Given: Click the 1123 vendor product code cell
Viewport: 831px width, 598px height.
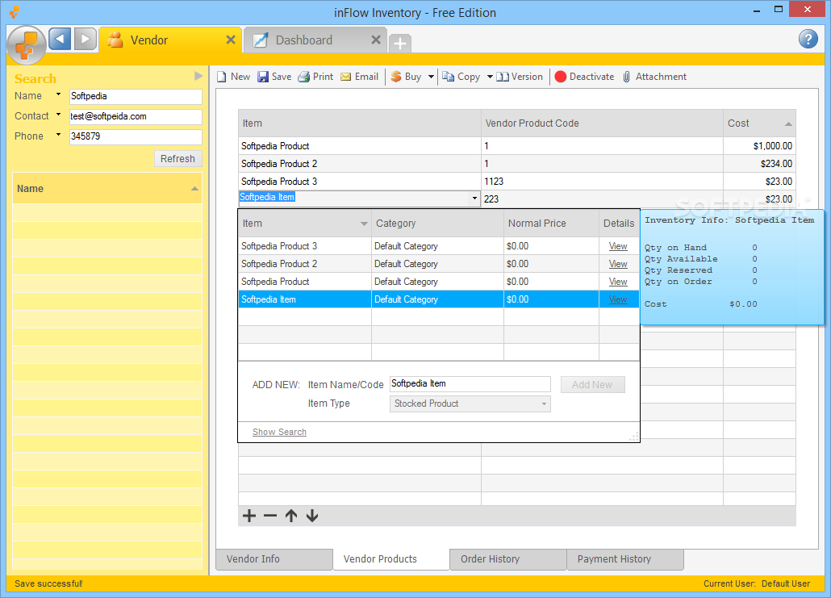Looking at the screenshot, I should [x=602, y=182].
